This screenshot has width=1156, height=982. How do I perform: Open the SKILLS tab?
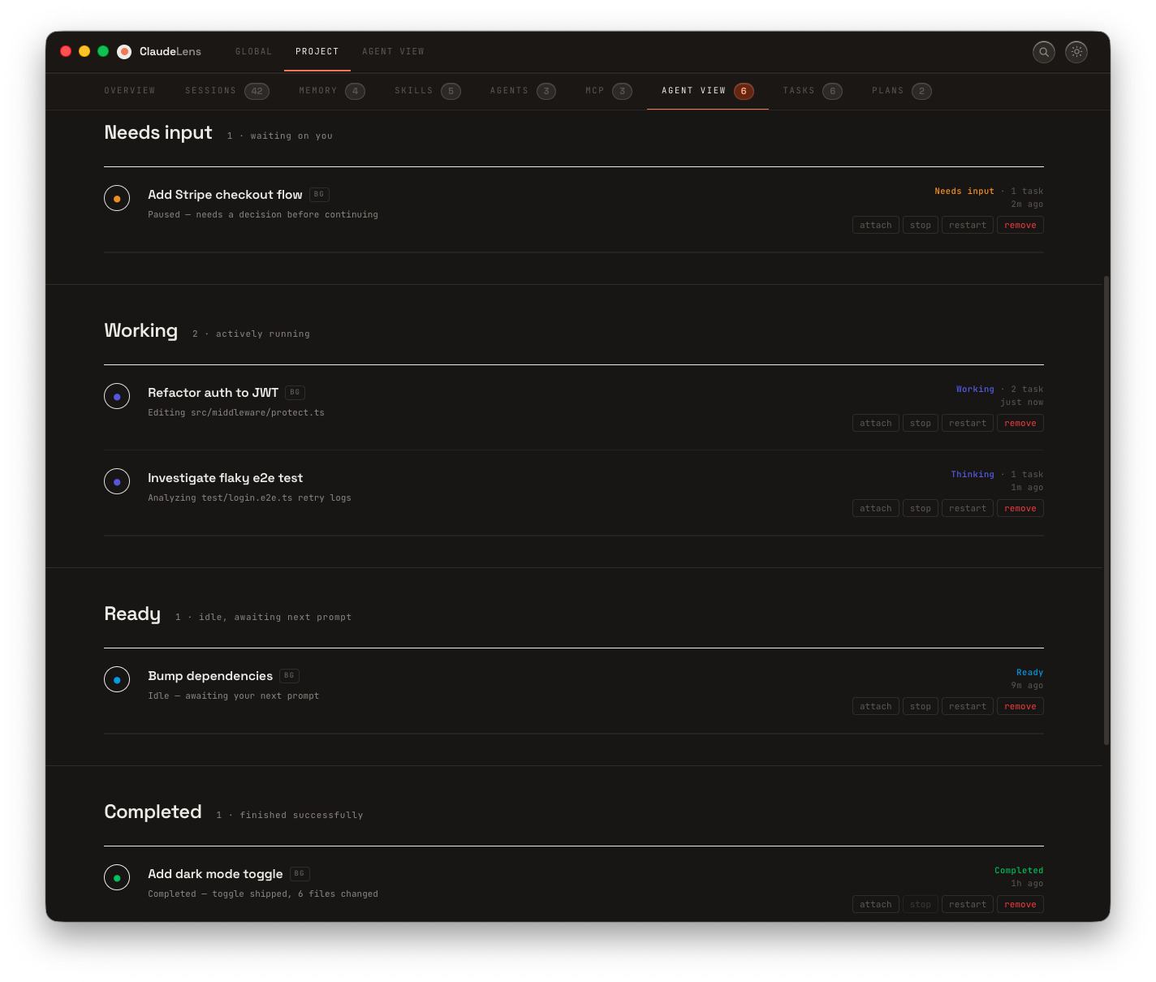428,91
